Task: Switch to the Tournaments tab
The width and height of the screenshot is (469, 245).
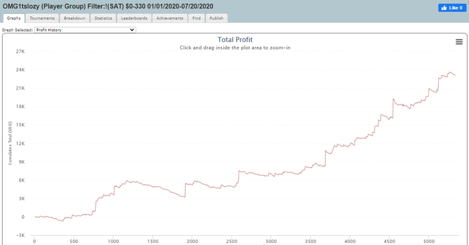Action: 42,18
